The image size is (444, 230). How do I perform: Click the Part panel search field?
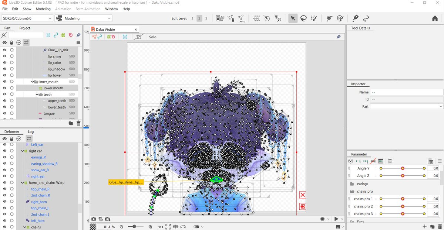click(26, 35)
